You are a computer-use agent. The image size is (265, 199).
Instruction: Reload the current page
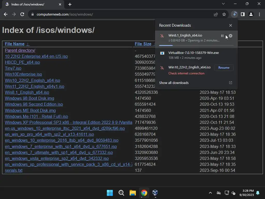(x=22, y=15)
